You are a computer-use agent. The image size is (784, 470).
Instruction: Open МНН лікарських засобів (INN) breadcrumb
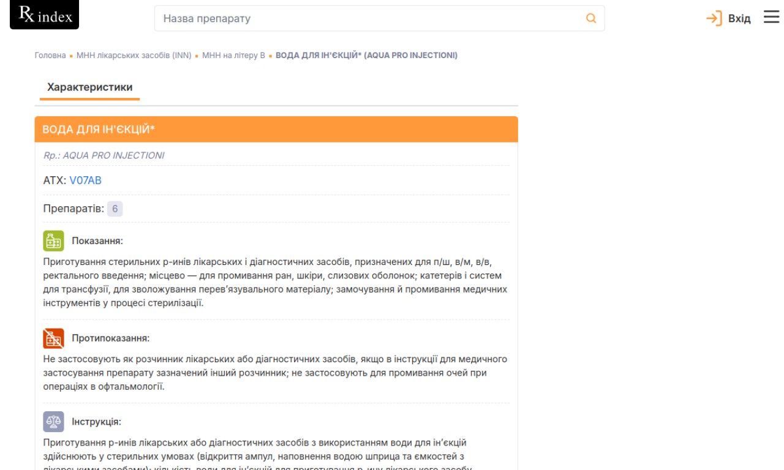[x=134, y=56]
